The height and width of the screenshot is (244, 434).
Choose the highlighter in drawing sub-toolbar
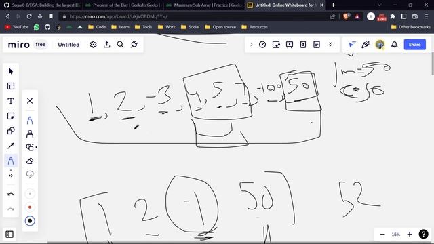[30, 134]
